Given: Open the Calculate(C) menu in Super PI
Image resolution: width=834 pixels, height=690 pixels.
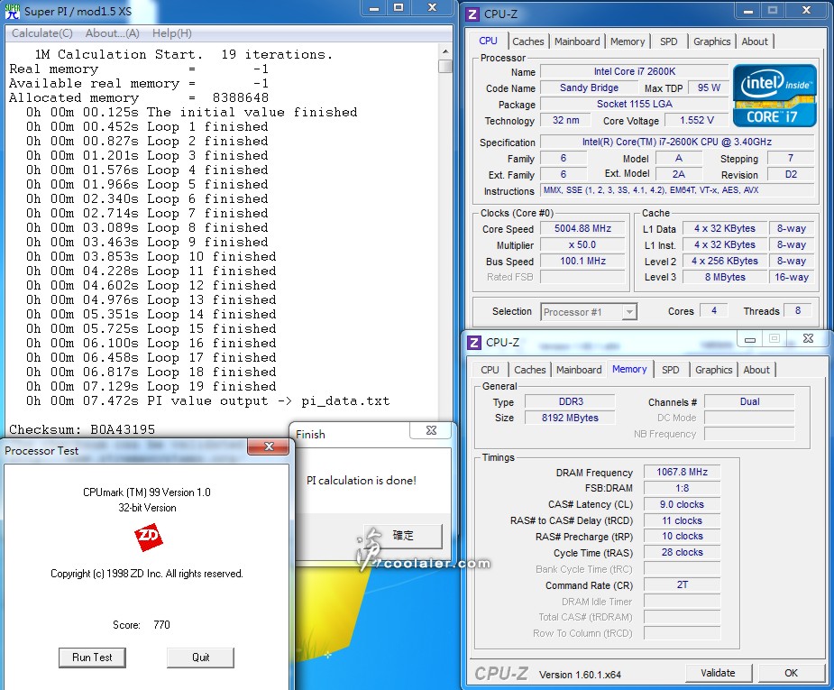Looking at the screenshot, I should [x=42, y=33].
